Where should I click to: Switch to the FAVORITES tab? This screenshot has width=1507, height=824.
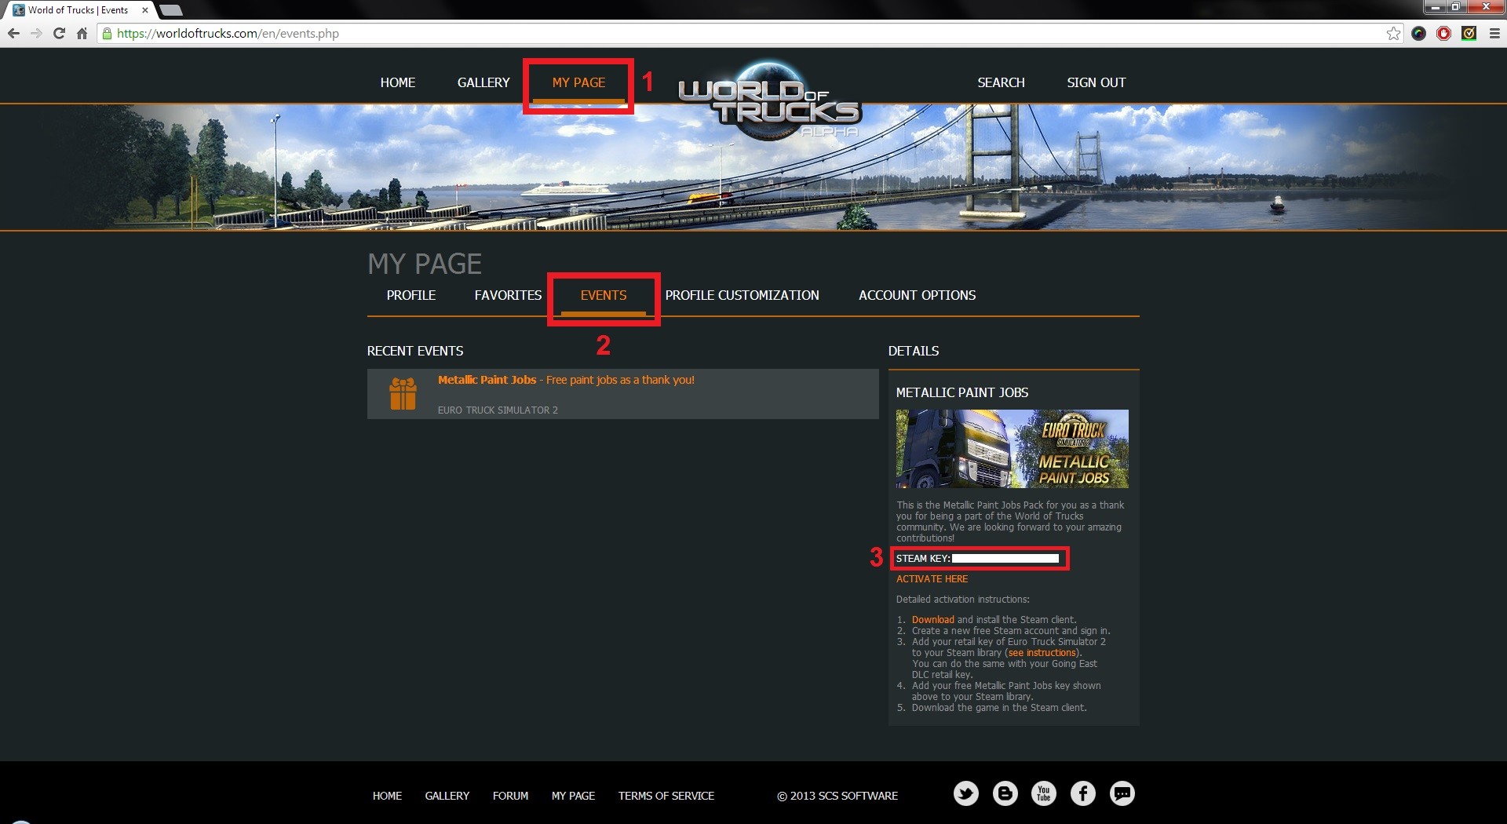pos(508,295)
